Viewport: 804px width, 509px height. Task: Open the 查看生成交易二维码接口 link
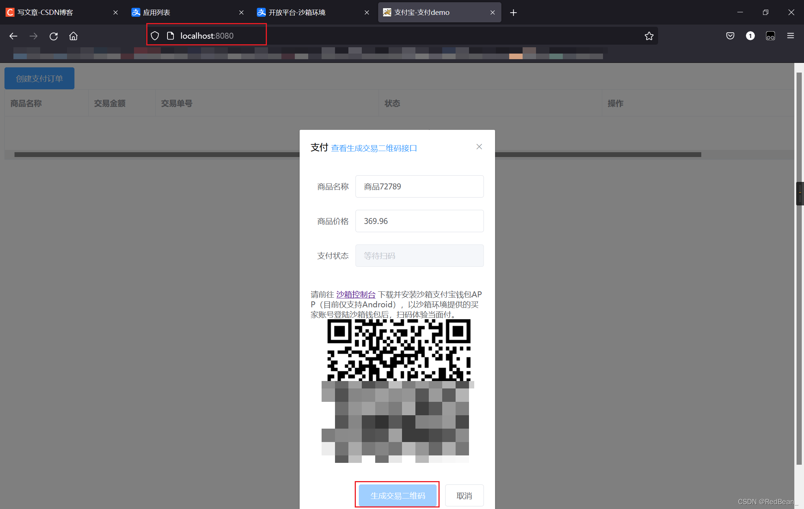374,148
